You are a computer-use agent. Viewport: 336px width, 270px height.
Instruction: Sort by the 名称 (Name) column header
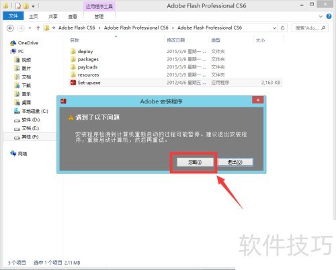coord(75,40)
